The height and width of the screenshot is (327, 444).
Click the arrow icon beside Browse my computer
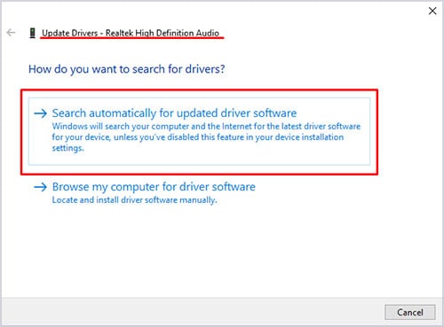coord(40,187)
